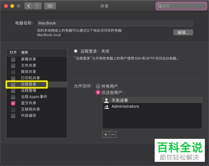
Task: Enable the 文件共享 checkbox
Action: pos(13,66)
